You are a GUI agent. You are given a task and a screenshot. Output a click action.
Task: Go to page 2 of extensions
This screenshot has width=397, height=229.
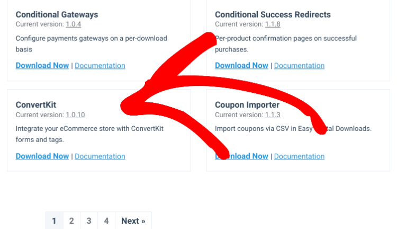(x=71, y=221)
